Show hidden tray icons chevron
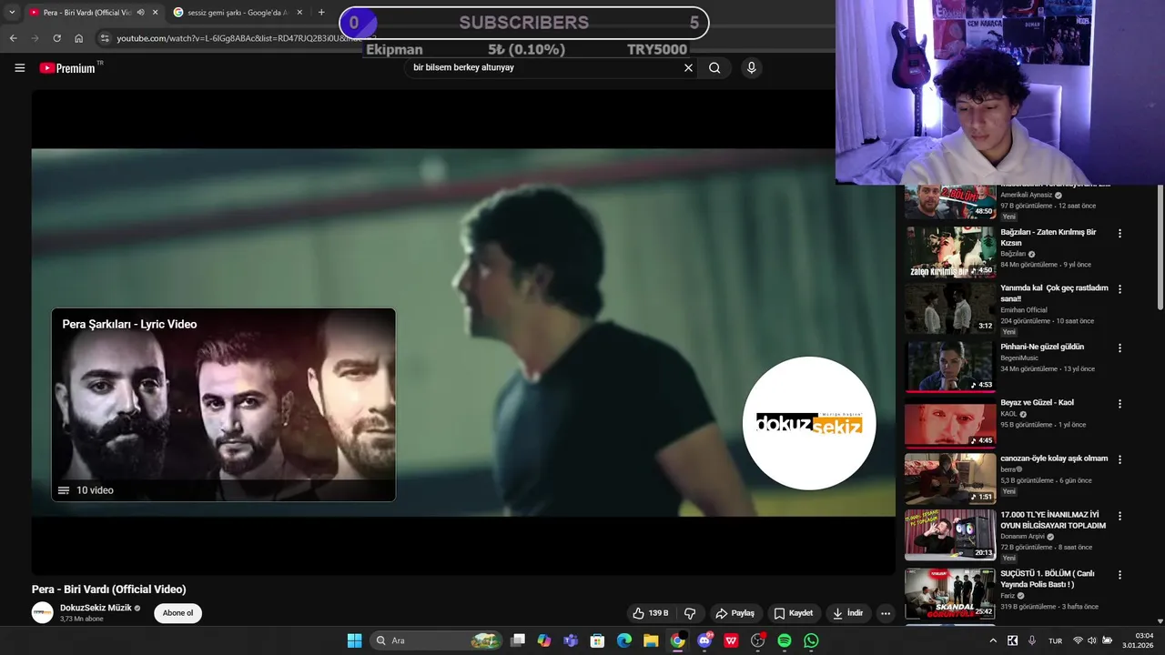 993,640
